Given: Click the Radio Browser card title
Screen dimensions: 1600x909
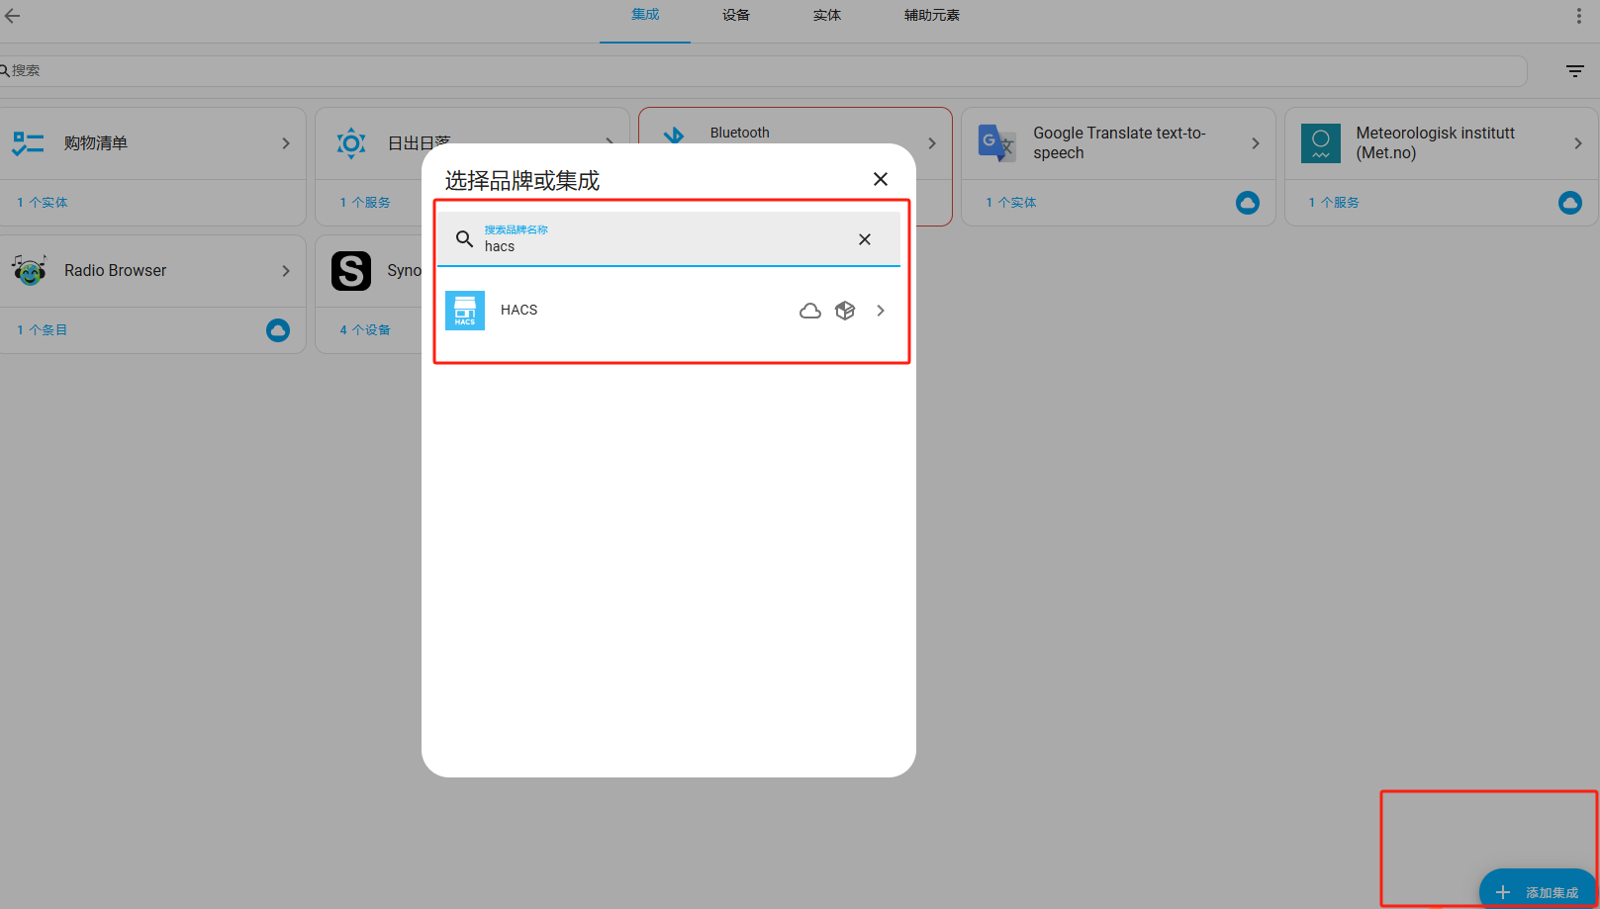Looking at the screenshot, I should click(116, 271).
